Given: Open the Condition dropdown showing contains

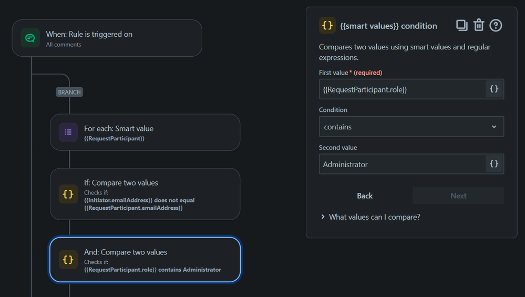Looking at the screenshot, I should (411, 127).
